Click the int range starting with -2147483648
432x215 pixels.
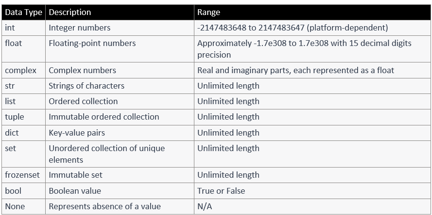coord(293,28)
